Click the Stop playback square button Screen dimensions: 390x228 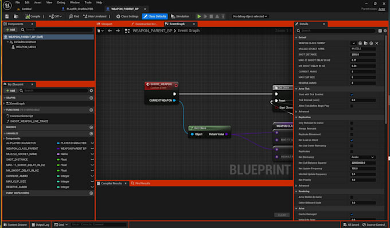point(211,17)
